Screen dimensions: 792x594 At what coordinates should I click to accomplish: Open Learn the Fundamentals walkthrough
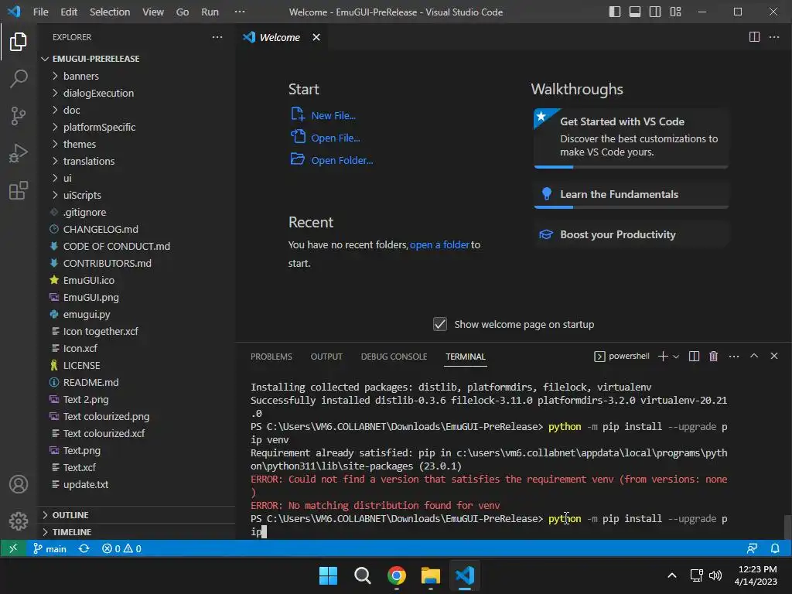(631, 194)
